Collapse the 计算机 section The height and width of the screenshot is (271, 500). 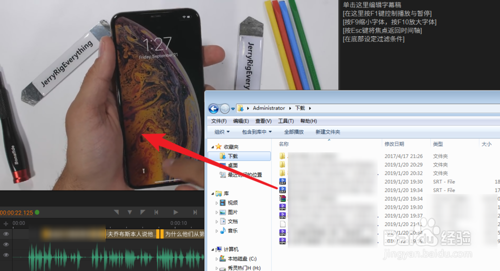coord(212,249)
